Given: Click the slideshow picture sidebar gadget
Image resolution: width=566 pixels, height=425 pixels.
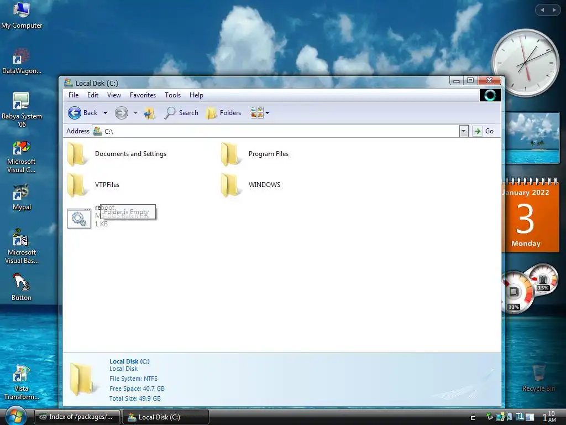Looking at the screenshot, I should pos(533,138).
